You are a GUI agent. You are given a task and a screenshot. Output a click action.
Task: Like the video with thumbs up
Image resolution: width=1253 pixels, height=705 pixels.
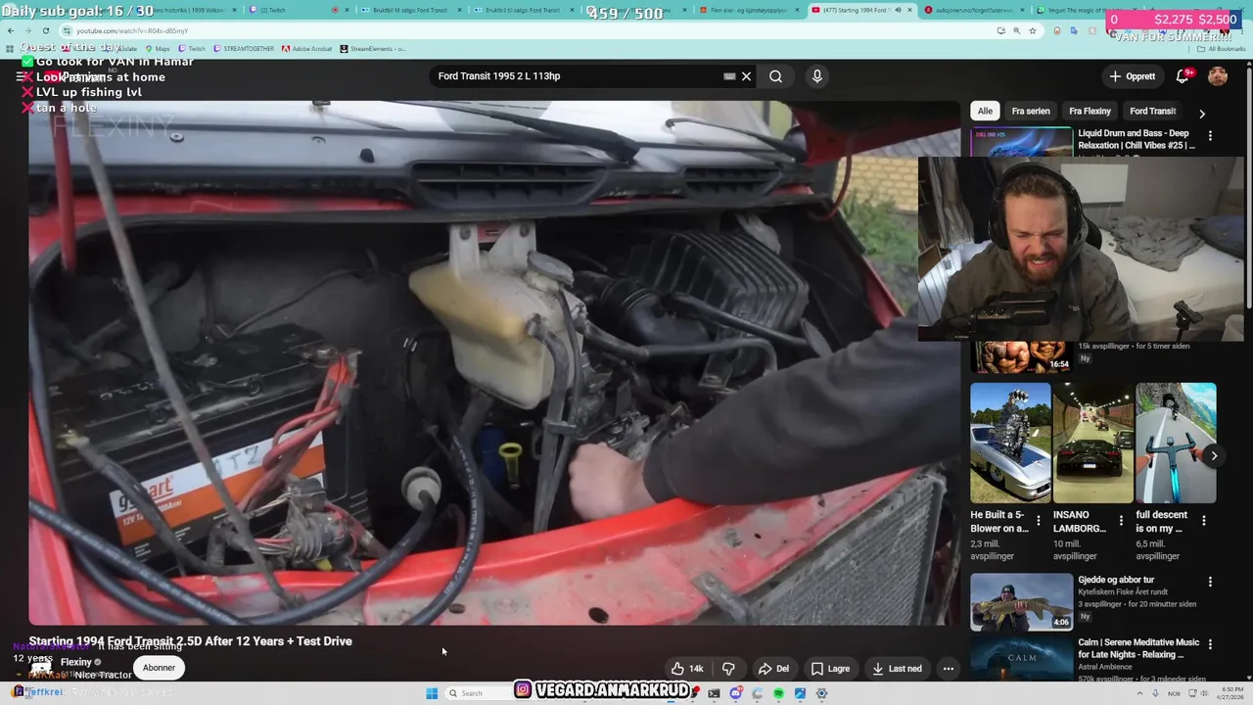(x=687, y=669)
